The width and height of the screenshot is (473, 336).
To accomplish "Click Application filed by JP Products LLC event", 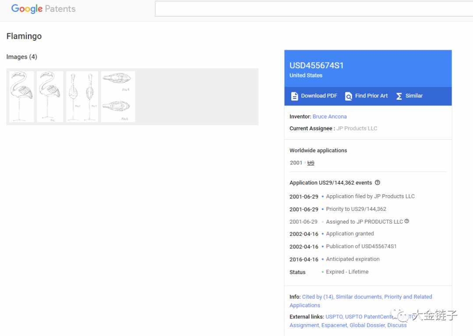I will coord(370,196).
